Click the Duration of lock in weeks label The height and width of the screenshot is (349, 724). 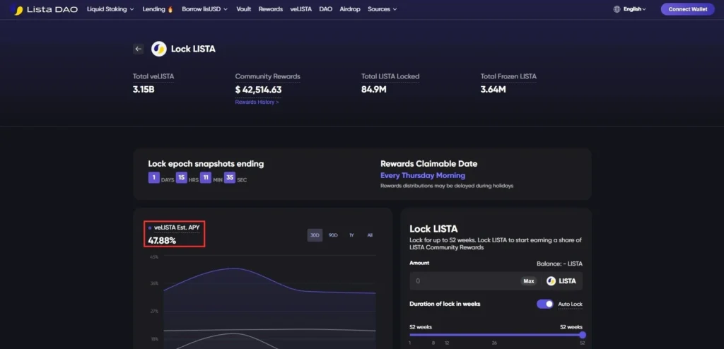click(445, 304)
